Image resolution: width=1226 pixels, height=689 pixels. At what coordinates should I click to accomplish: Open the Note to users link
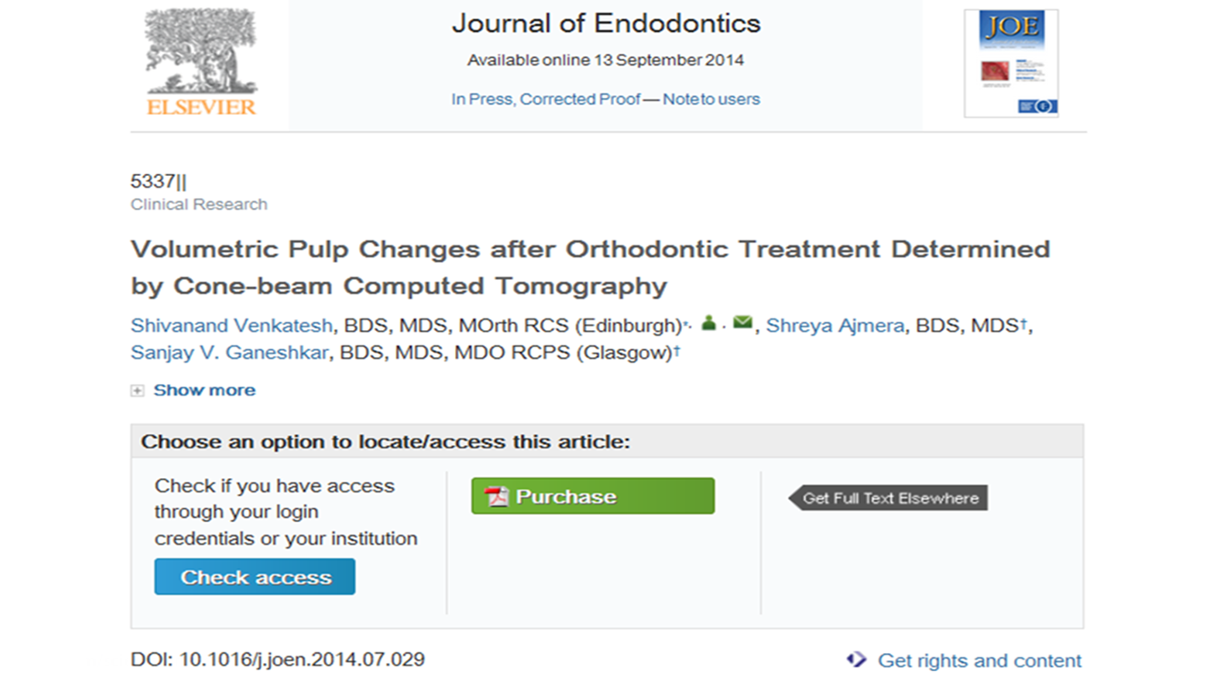711,100
